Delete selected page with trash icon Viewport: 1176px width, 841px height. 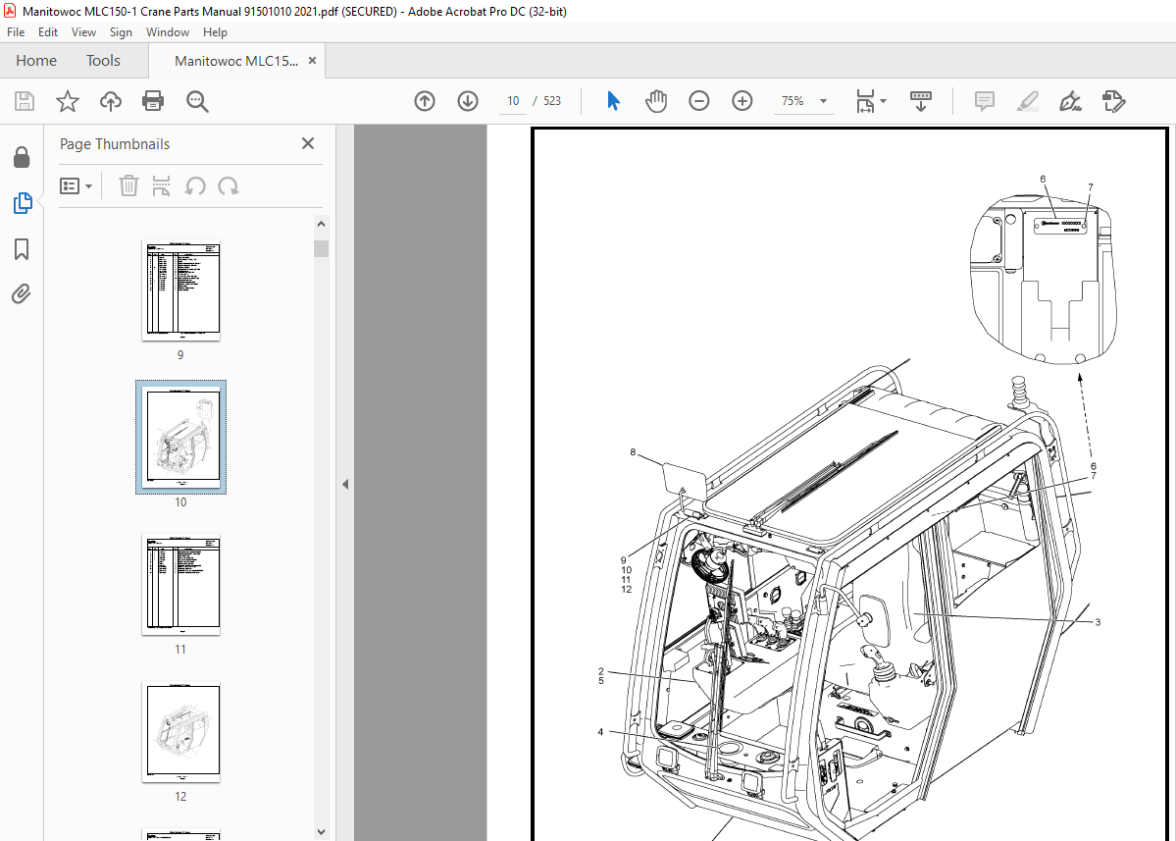click(x=129, y=185)
